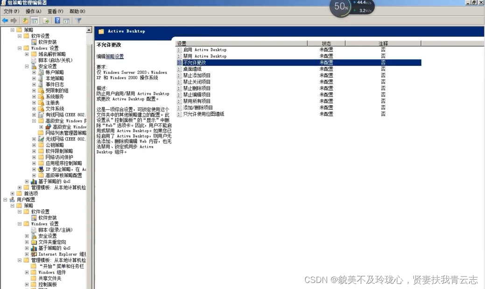Click the Export List toolbar icon

[46, 21]
